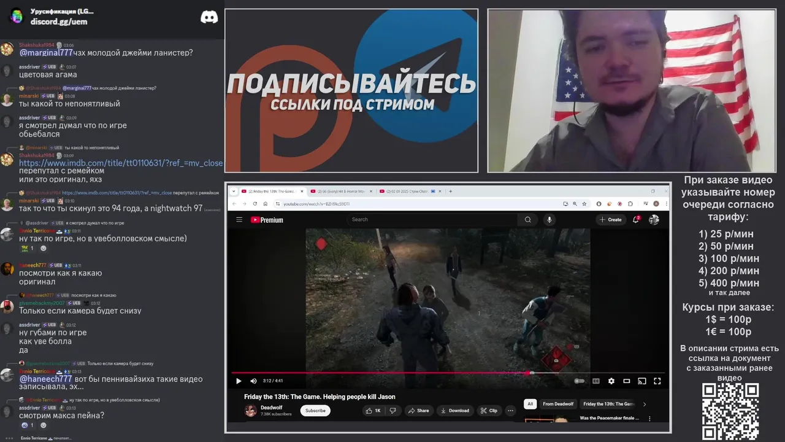This screenshot has width=785, height=442.
Task: Click browser back arrow
Action: (x=234, y=204)
